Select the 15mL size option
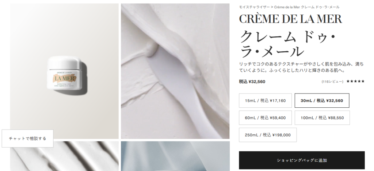 265,100
